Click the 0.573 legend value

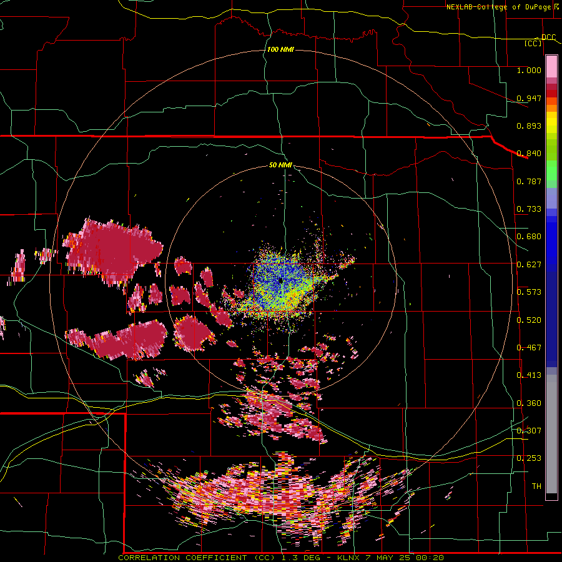[x=529, y=292]
